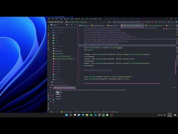Screen dimensions: 178x134
Task: Open Visual Studio Code from taskbar
Action: point(95,115)
